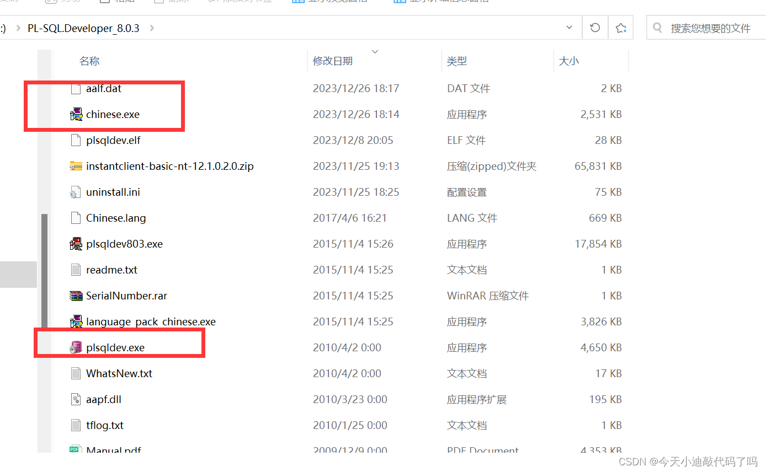The width and height of the screenshot is (766, 472).
Task: Click the 2023/12/26 18:14 date cell
Action: (356, 114)
